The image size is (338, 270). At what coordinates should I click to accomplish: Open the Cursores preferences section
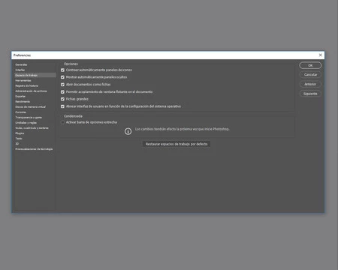tap(21, 112)
